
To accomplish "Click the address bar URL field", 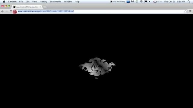I will 100,11.
